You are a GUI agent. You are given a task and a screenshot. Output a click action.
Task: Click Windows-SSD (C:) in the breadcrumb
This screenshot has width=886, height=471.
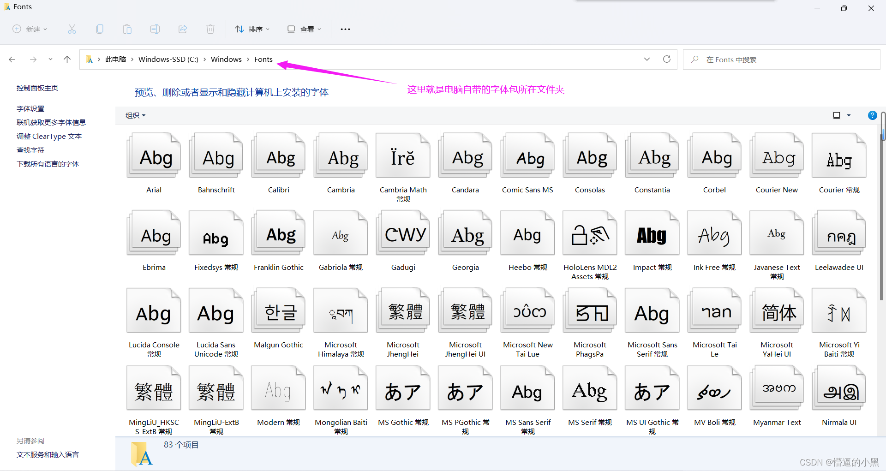pos(168,60)
